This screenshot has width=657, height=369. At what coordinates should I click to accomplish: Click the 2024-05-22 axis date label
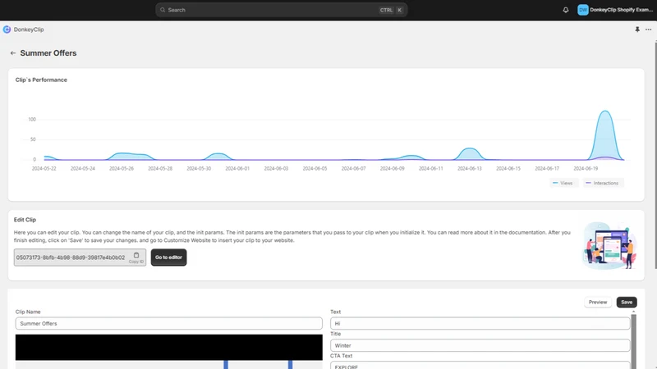pyautogui.click(x=44, y=169)
